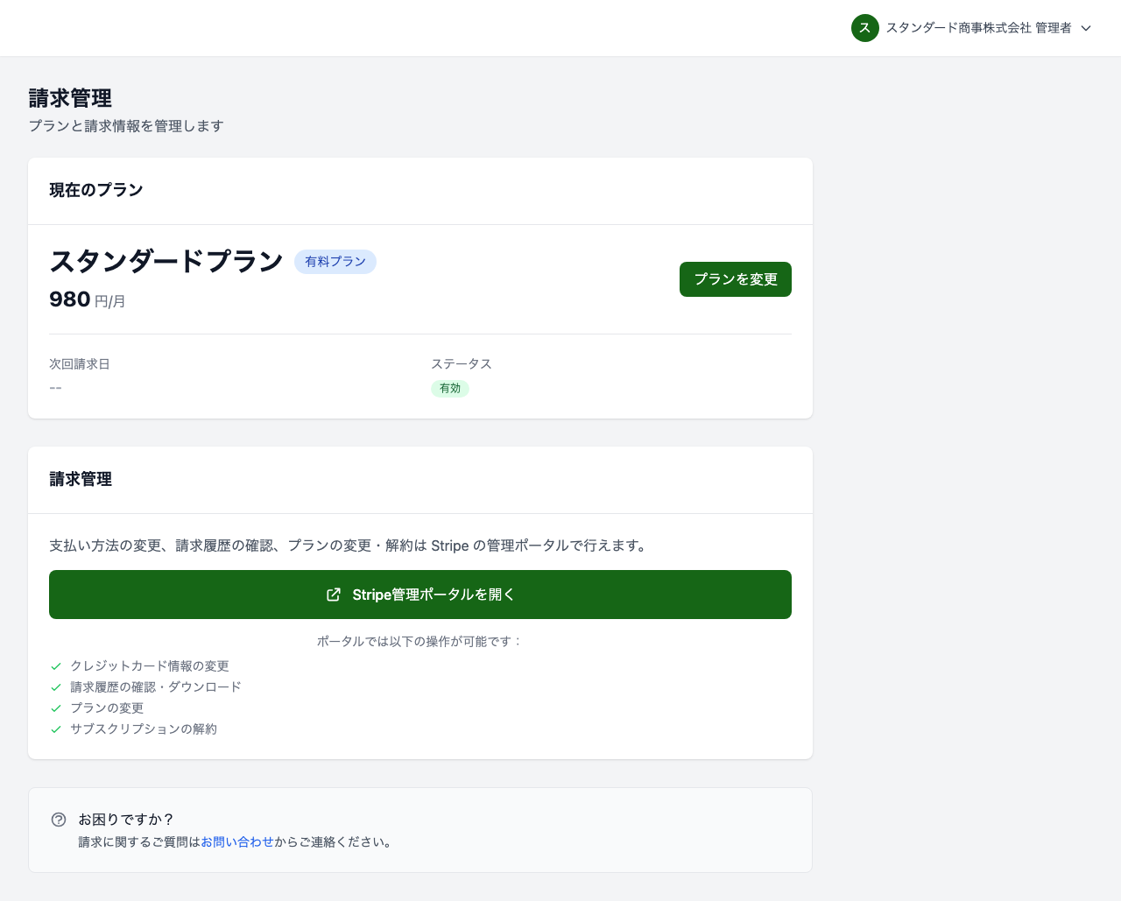The height and width of the screenshot is (901, 1121).
Task: Click the green ス avatar icon
Action: point(864,27)
